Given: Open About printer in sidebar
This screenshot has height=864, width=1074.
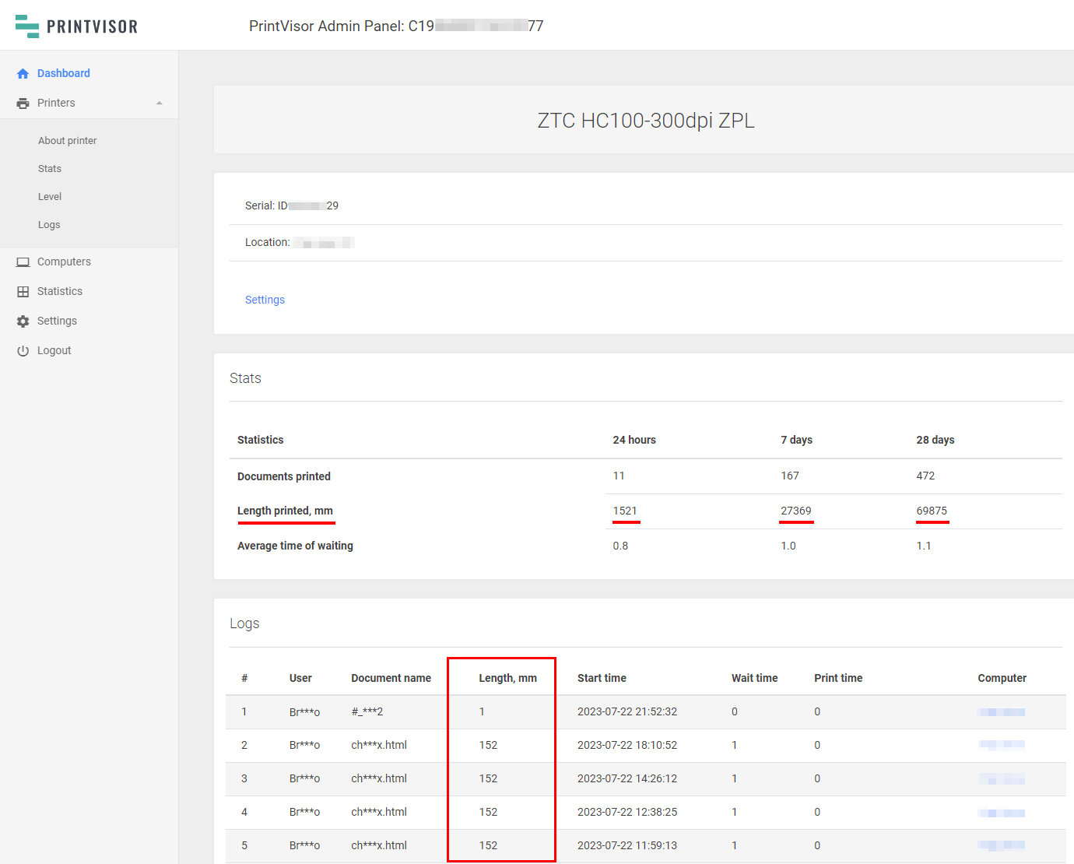Looking at the screenshot, I should tap(68, 141).
